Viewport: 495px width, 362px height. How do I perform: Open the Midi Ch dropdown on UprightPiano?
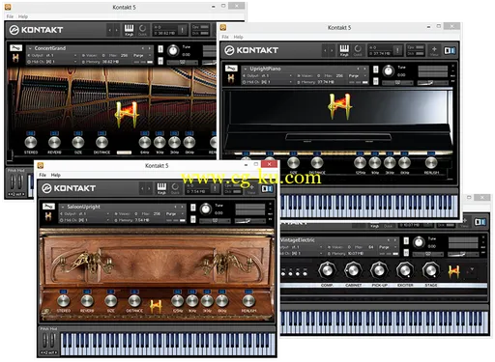[x=268, y=82]
